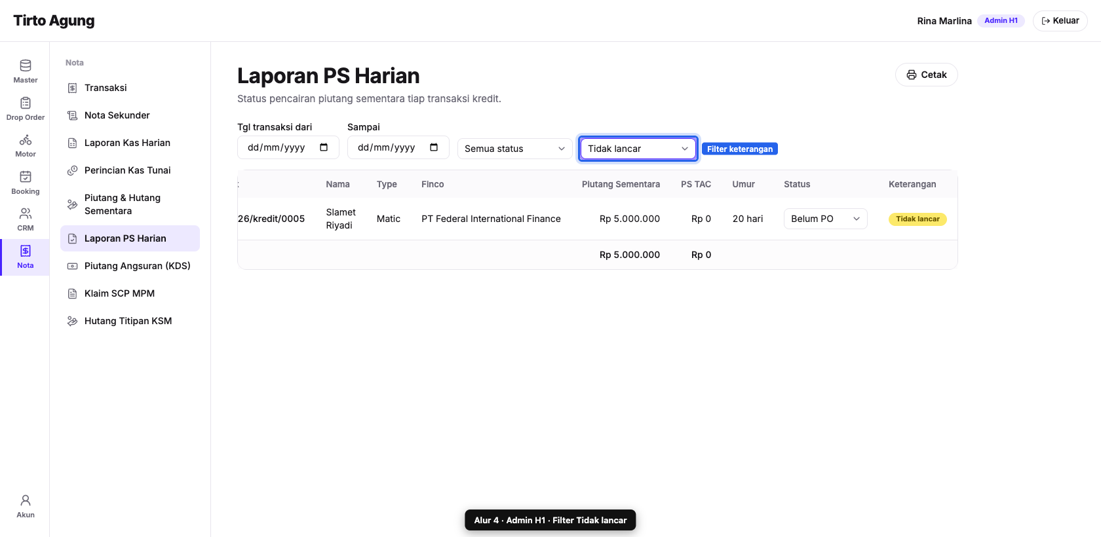Click the Cetak print button
The height and width of the screenshot is (537, 1101).
pos(926,75)
